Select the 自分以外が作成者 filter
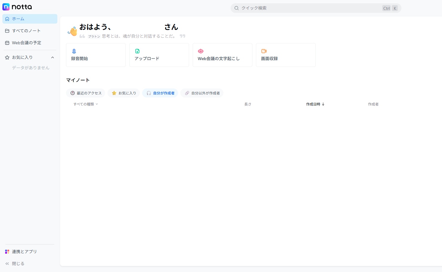The image size is (442, 272). click(x=202, y=93)
